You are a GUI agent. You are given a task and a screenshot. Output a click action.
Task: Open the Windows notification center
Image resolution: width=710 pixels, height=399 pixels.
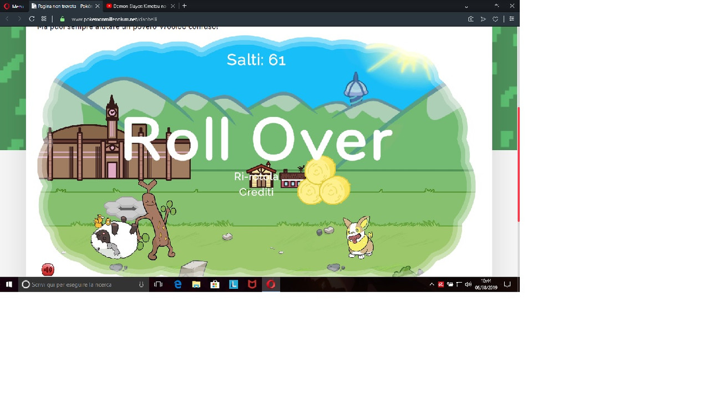(x=507, y=284)
